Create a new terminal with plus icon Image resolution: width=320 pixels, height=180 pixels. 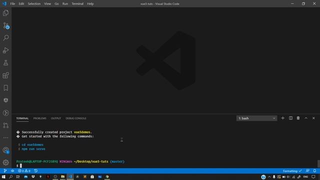(282, 118)
